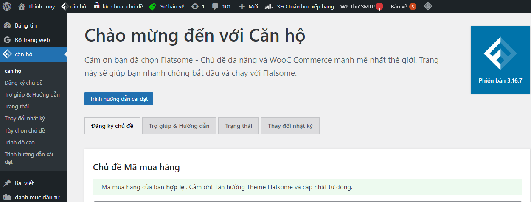531x202 pixels.
Task: Open the comments bubble icon showing 101
Action: [x=215, y=6]
